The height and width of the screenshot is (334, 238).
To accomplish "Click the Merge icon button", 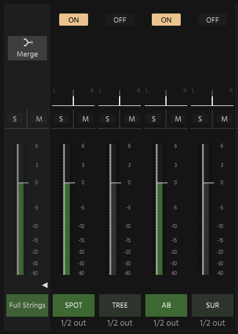I will pyautogui.click(x=27, y=48).
